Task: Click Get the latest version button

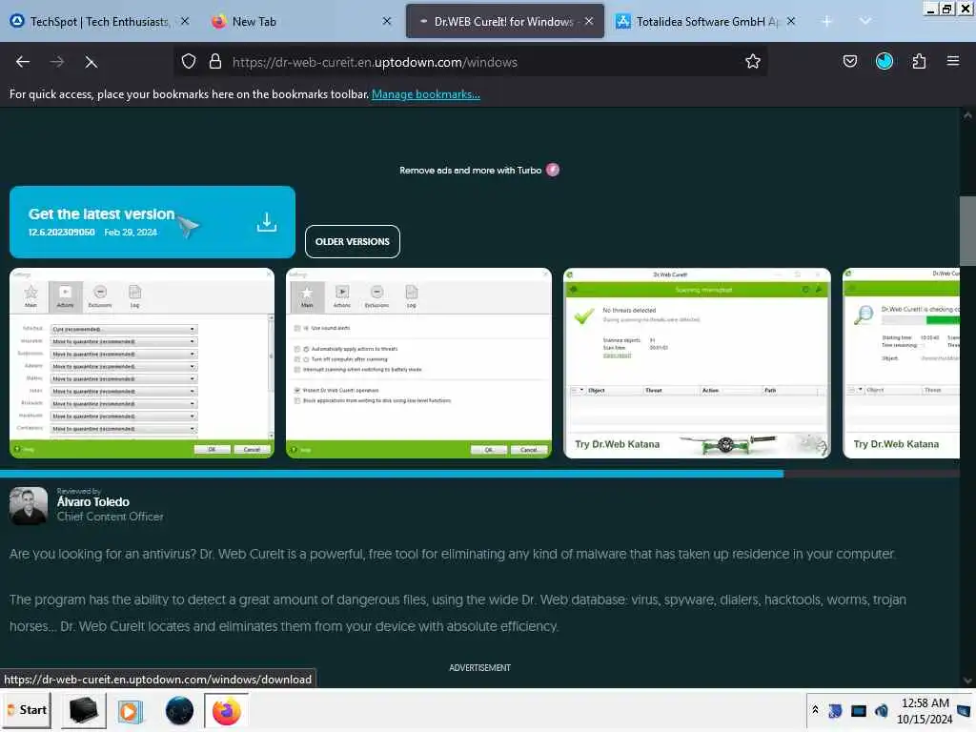Action: point(152,222)
